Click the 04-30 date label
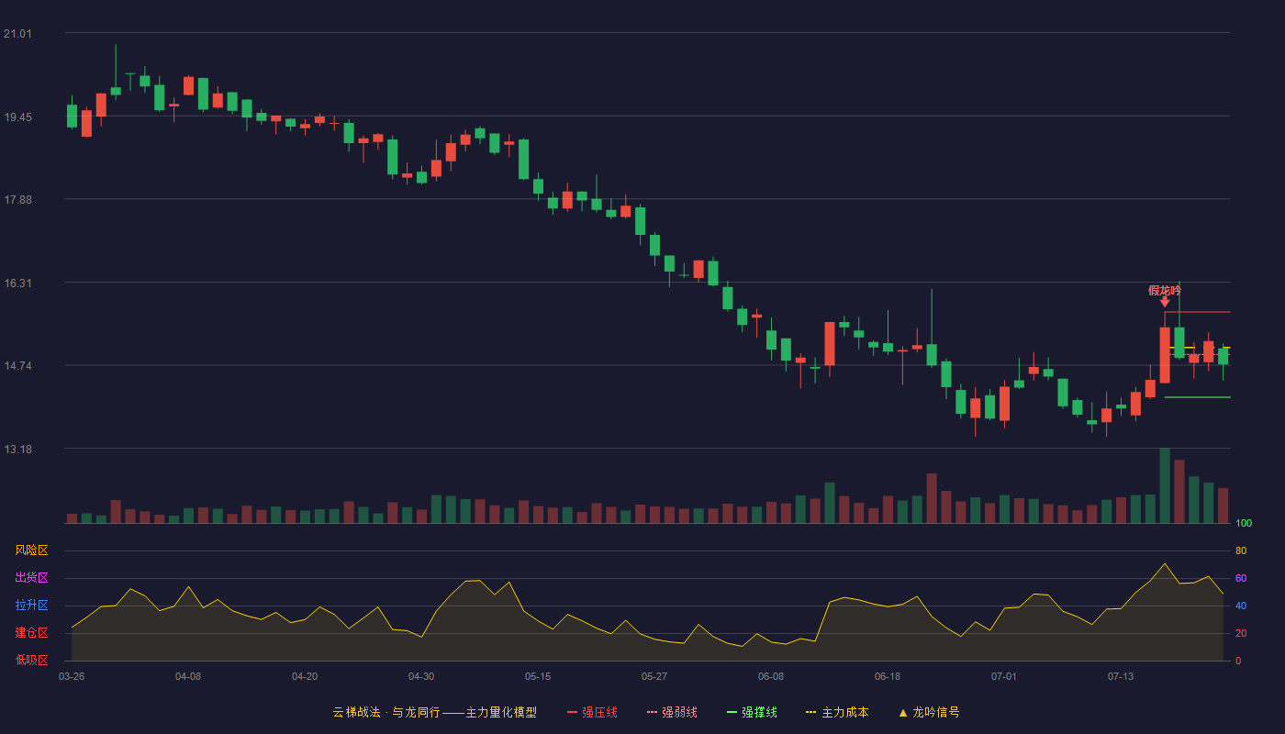The height and width of the screenshot is (734, 1285). [421, 676]
